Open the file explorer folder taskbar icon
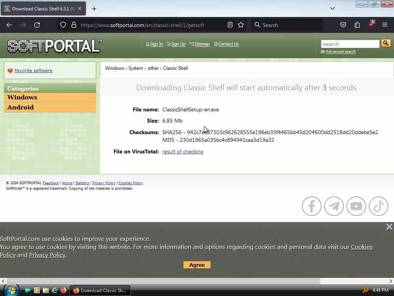 point(46,291)
